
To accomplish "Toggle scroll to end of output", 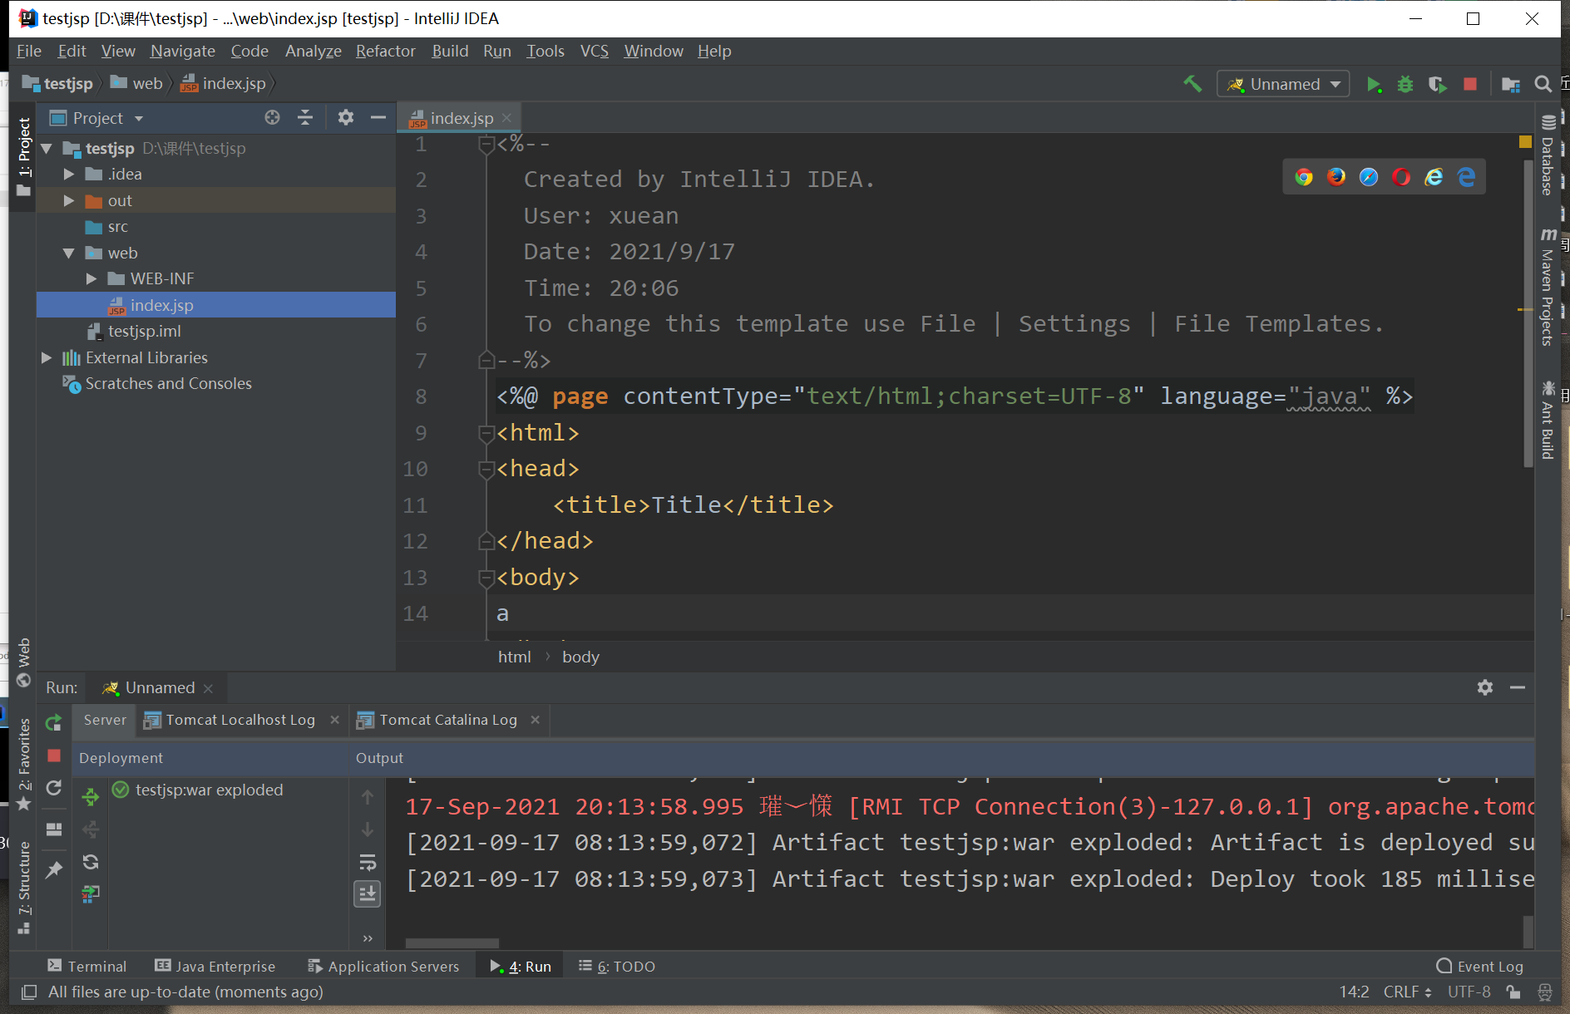I will tap(368, 894).
